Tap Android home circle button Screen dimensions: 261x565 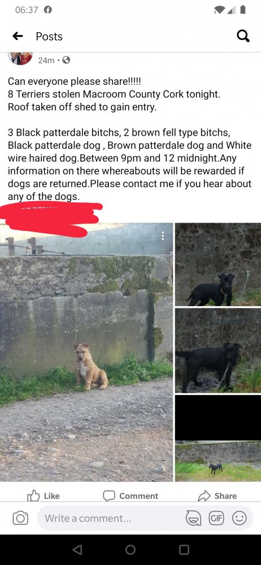[130, 550]
